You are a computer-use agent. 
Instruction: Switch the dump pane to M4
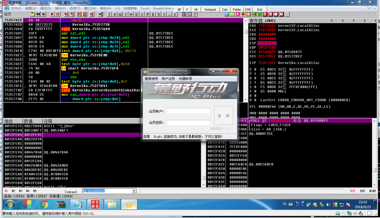click(28, 191)
